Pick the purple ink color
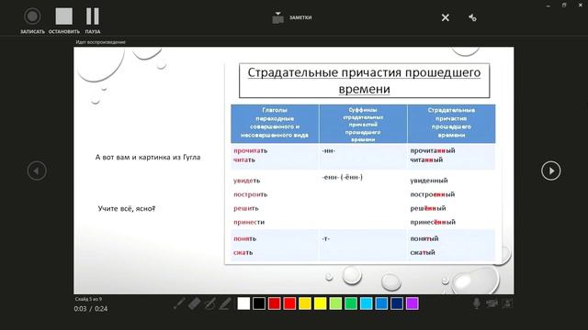This screenshot has width=588, height=330. pos(413,303)
